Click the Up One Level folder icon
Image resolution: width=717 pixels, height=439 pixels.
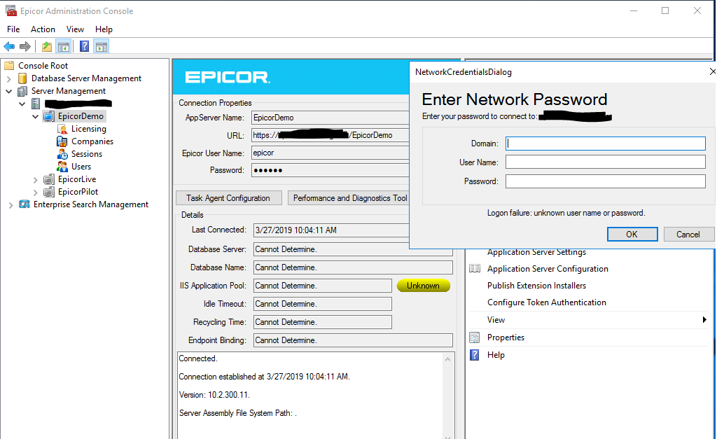click(47, 46)
